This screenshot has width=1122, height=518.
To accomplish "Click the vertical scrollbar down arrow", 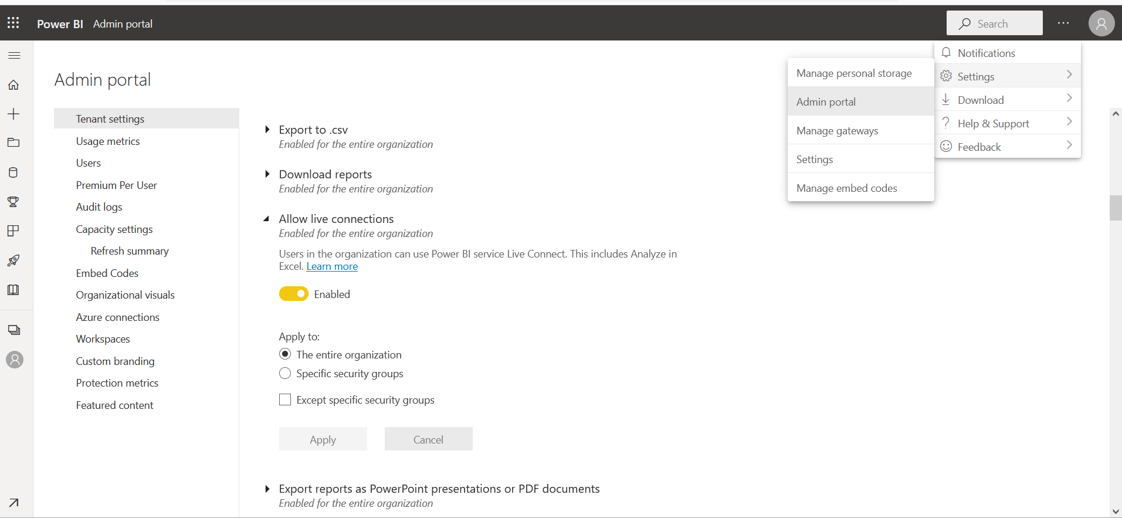I will click(1116, 512).
